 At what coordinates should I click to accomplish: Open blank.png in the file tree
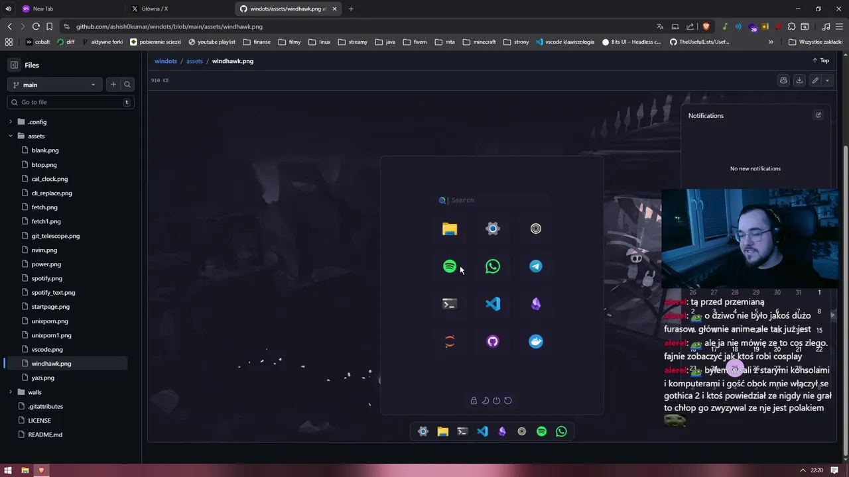coord(45,150)
